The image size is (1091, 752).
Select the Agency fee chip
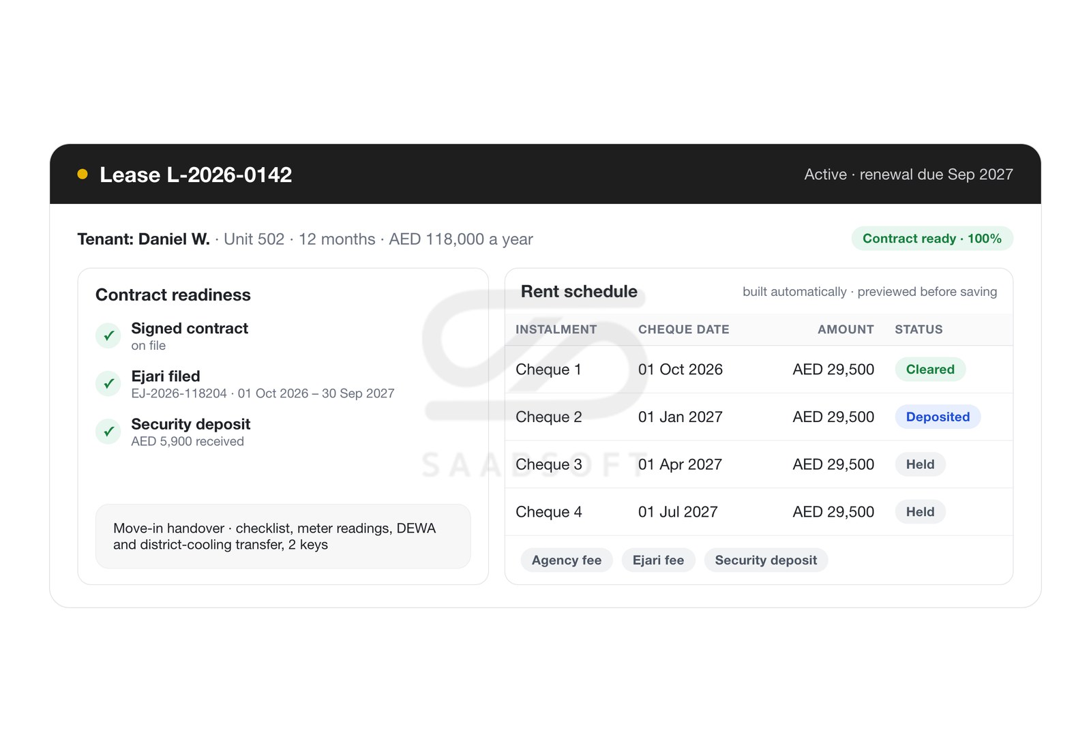567,560
